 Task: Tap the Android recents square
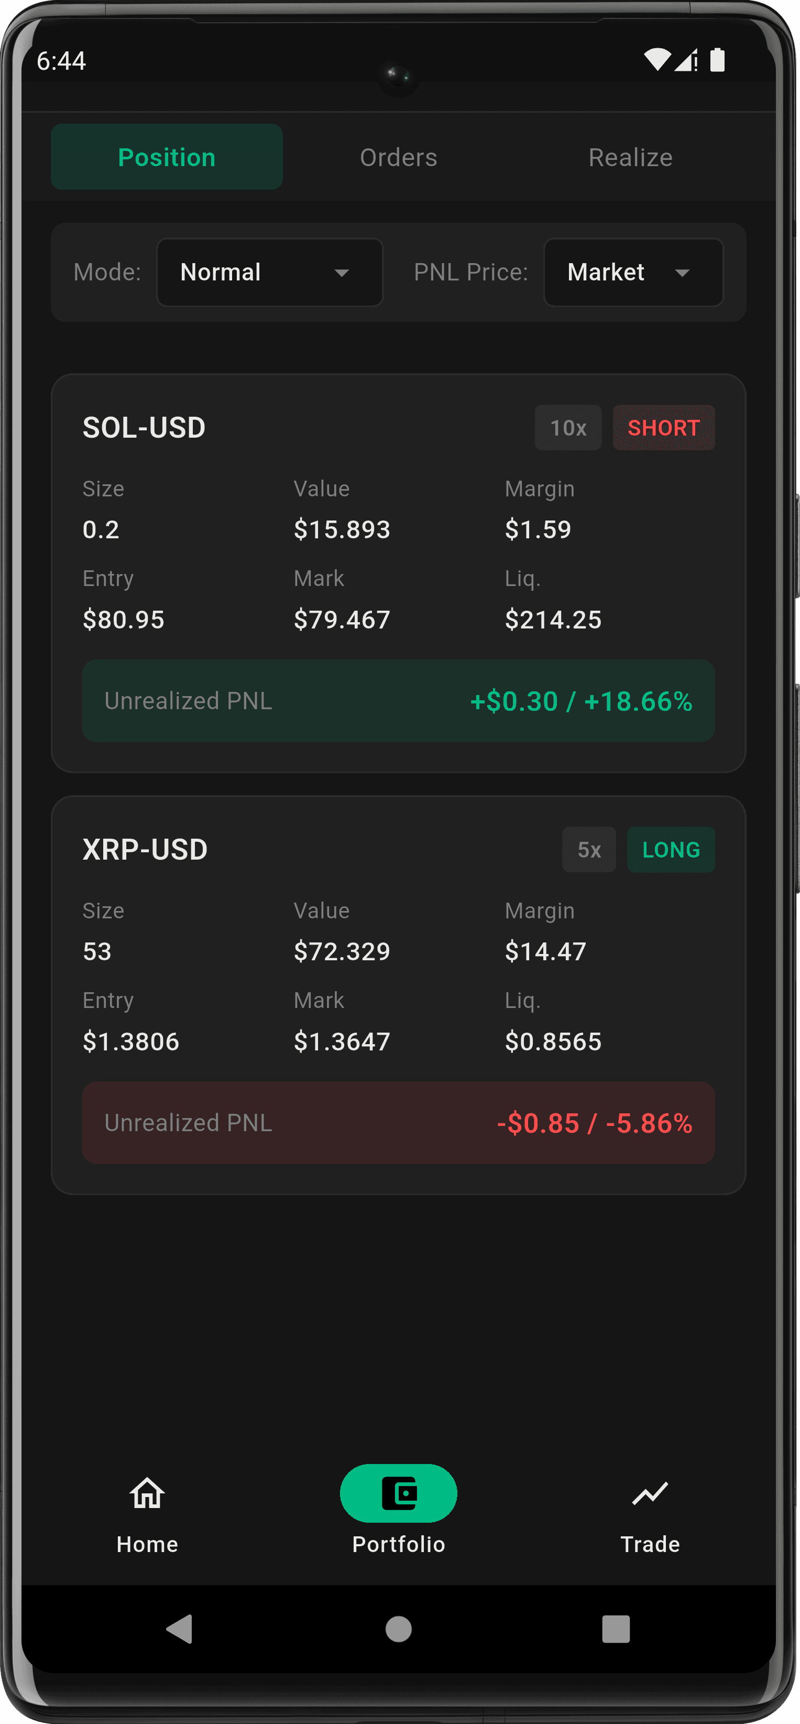point(616,1629)
